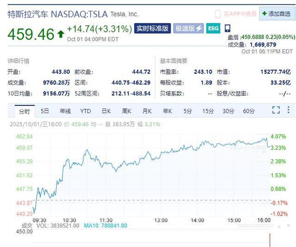Select the 60分 interval tab
Screen dimensions: 296x247
(x=249, y=111)
